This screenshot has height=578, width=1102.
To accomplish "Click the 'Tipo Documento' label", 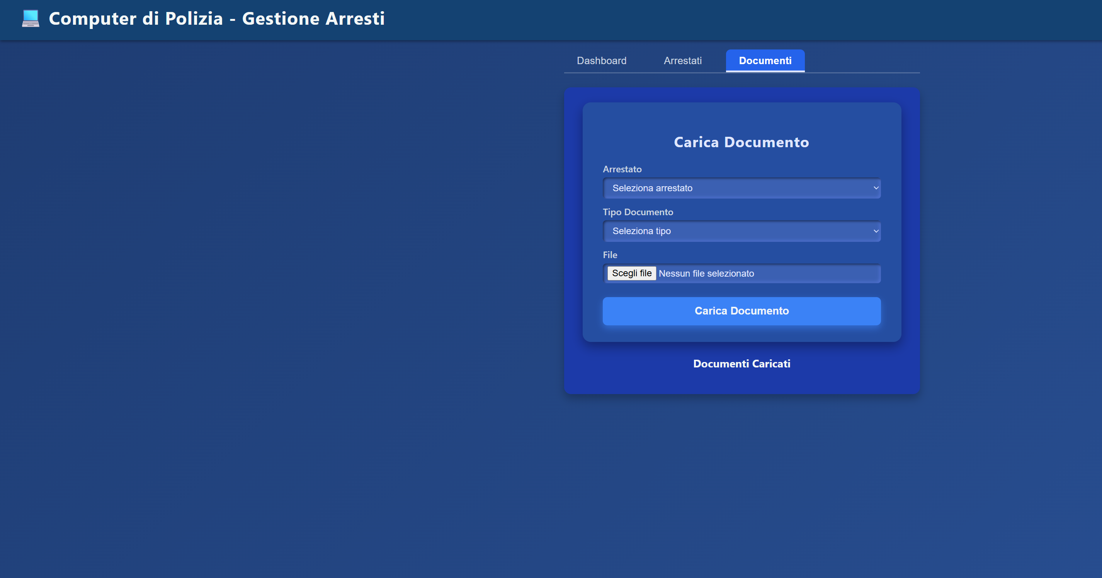I will [638, 212].
